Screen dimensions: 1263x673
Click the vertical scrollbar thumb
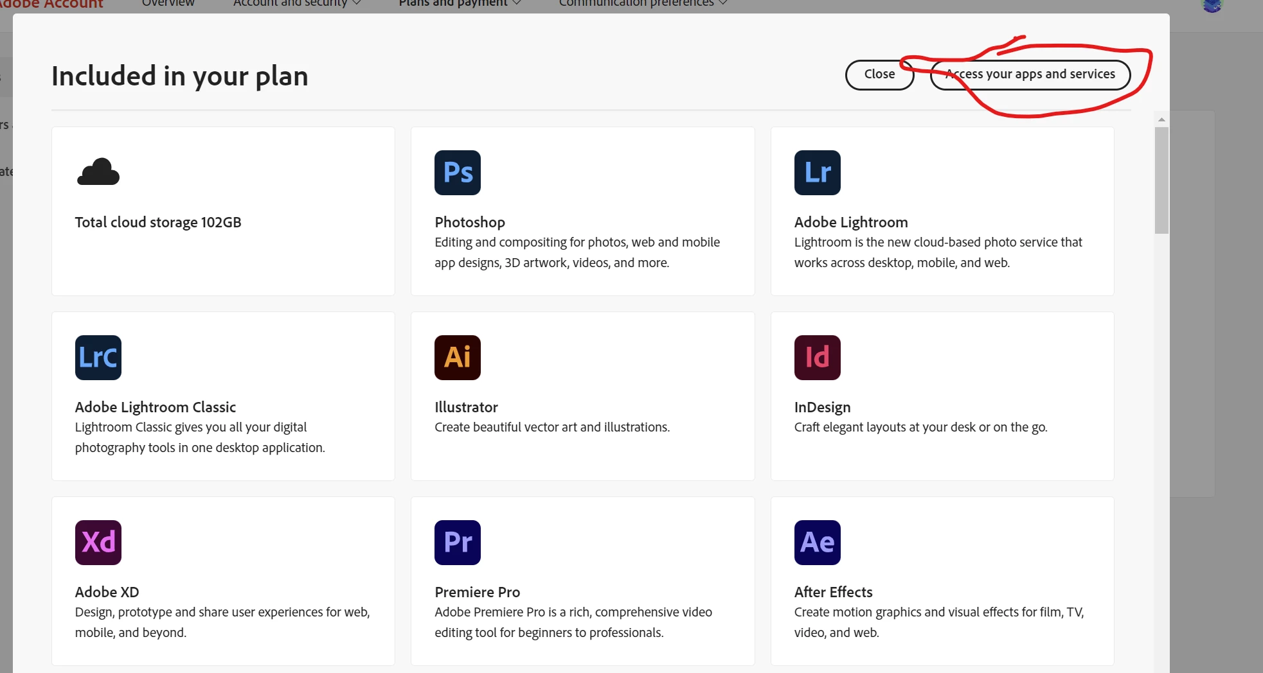point(1161,180)
